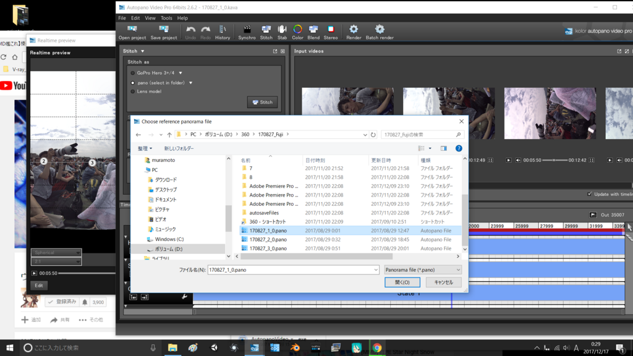Select ボリューム (D:) in navigation tree
The height and width of the screenshot is (356, 633).
[x=169, y=249]
